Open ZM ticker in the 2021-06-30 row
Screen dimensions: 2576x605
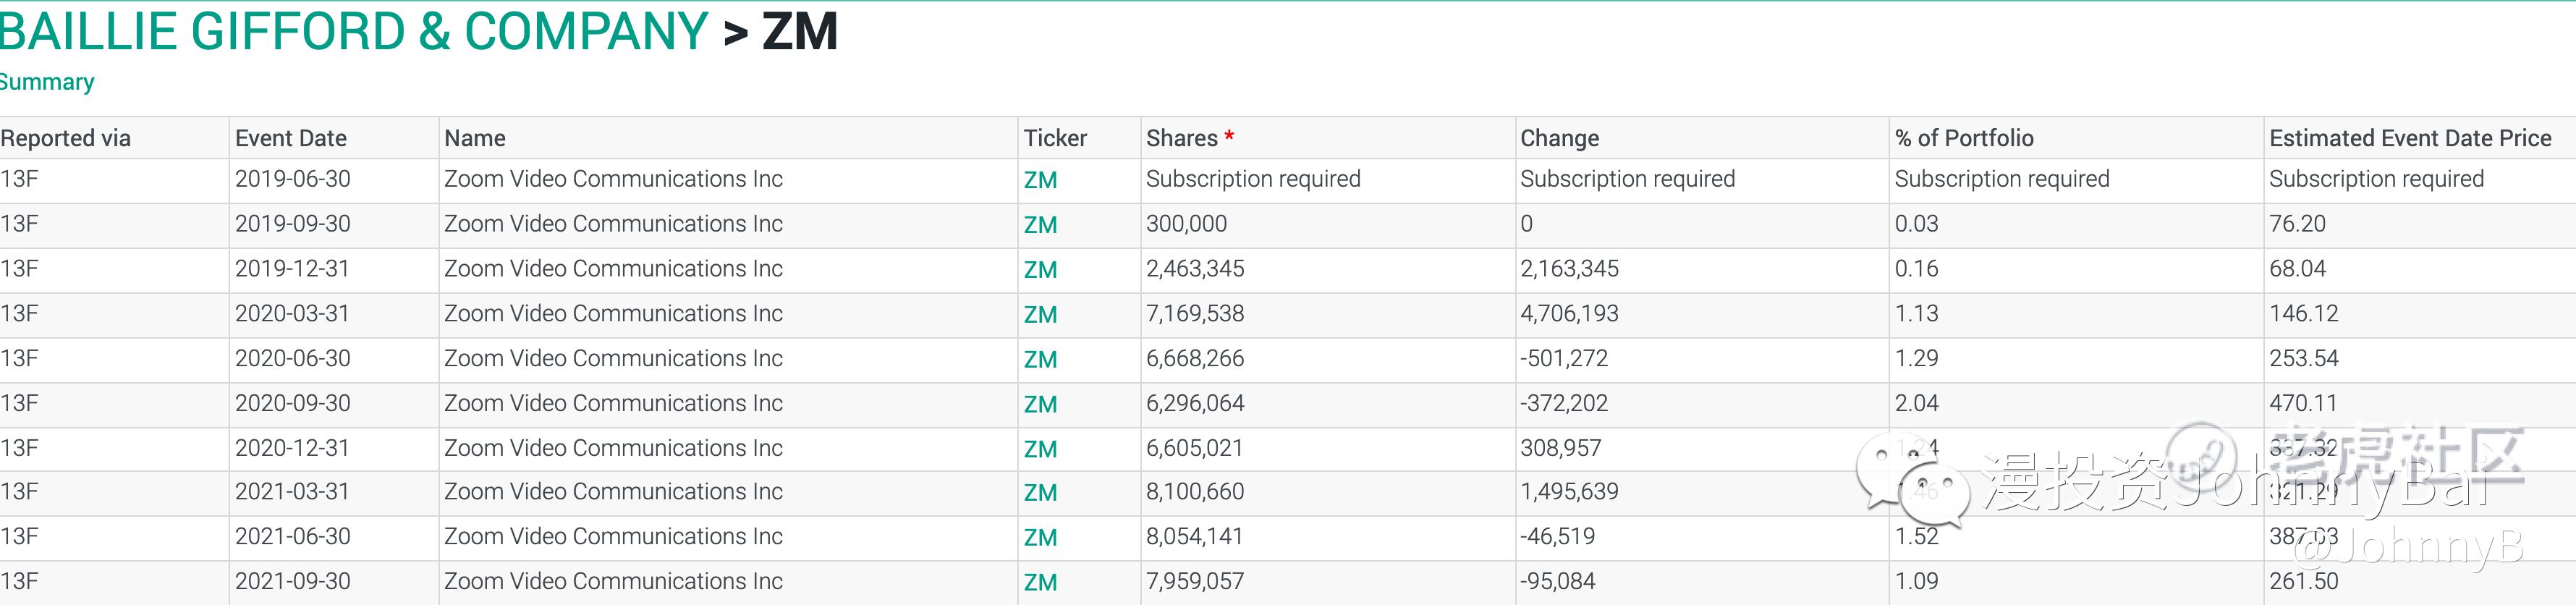(x=1040, y=538)
